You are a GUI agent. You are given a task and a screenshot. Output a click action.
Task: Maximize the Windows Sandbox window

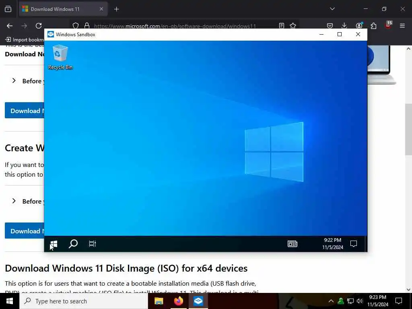[x=340, y=35]
